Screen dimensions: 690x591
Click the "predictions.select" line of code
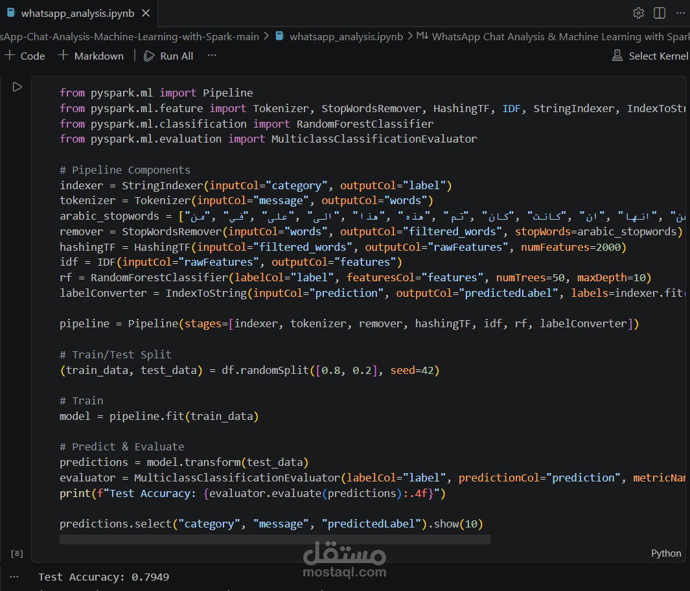coord(271,524)
